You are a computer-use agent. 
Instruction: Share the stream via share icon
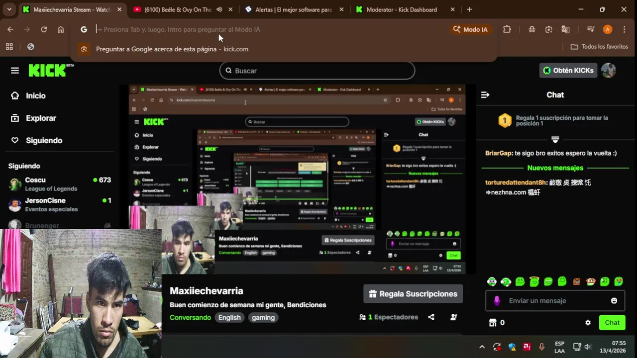431,317
